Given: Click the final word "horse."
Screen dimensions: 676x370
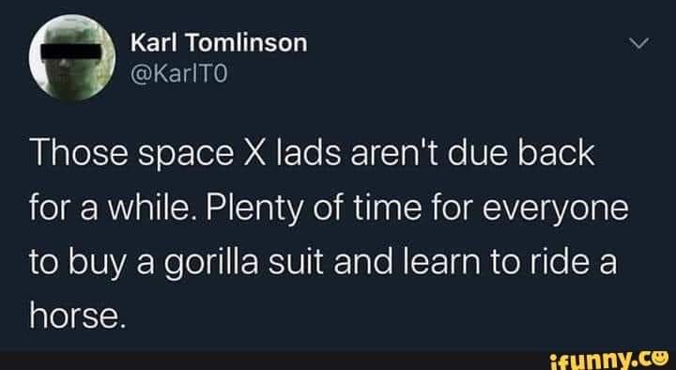Looking at the screenshot, I should coord(74,318).
